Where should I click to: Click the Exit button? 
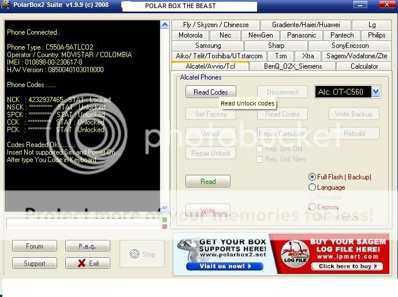[x=88, y=264]
